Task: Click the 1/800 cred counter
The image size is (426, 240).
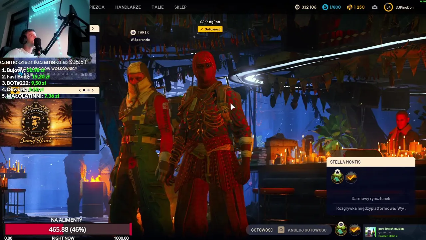Action: pos(335,7)
